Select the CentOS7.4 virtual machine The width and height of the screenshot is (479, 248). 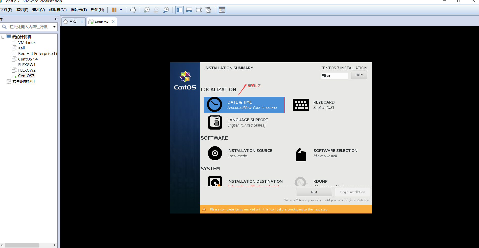coord(28,59)
